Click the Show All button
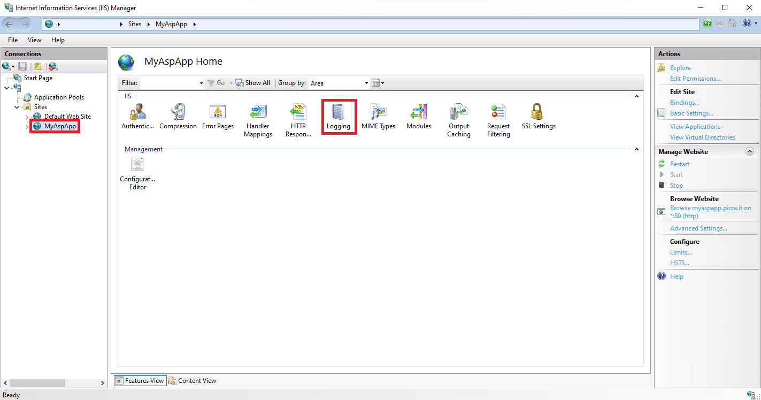 [253, 83]
